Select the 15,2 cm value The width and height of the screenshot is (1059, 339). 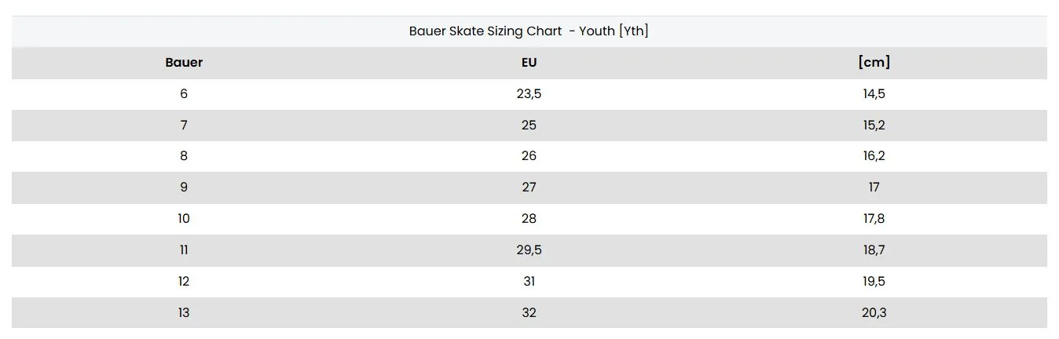pyautogui.click(x=874, y=126)
